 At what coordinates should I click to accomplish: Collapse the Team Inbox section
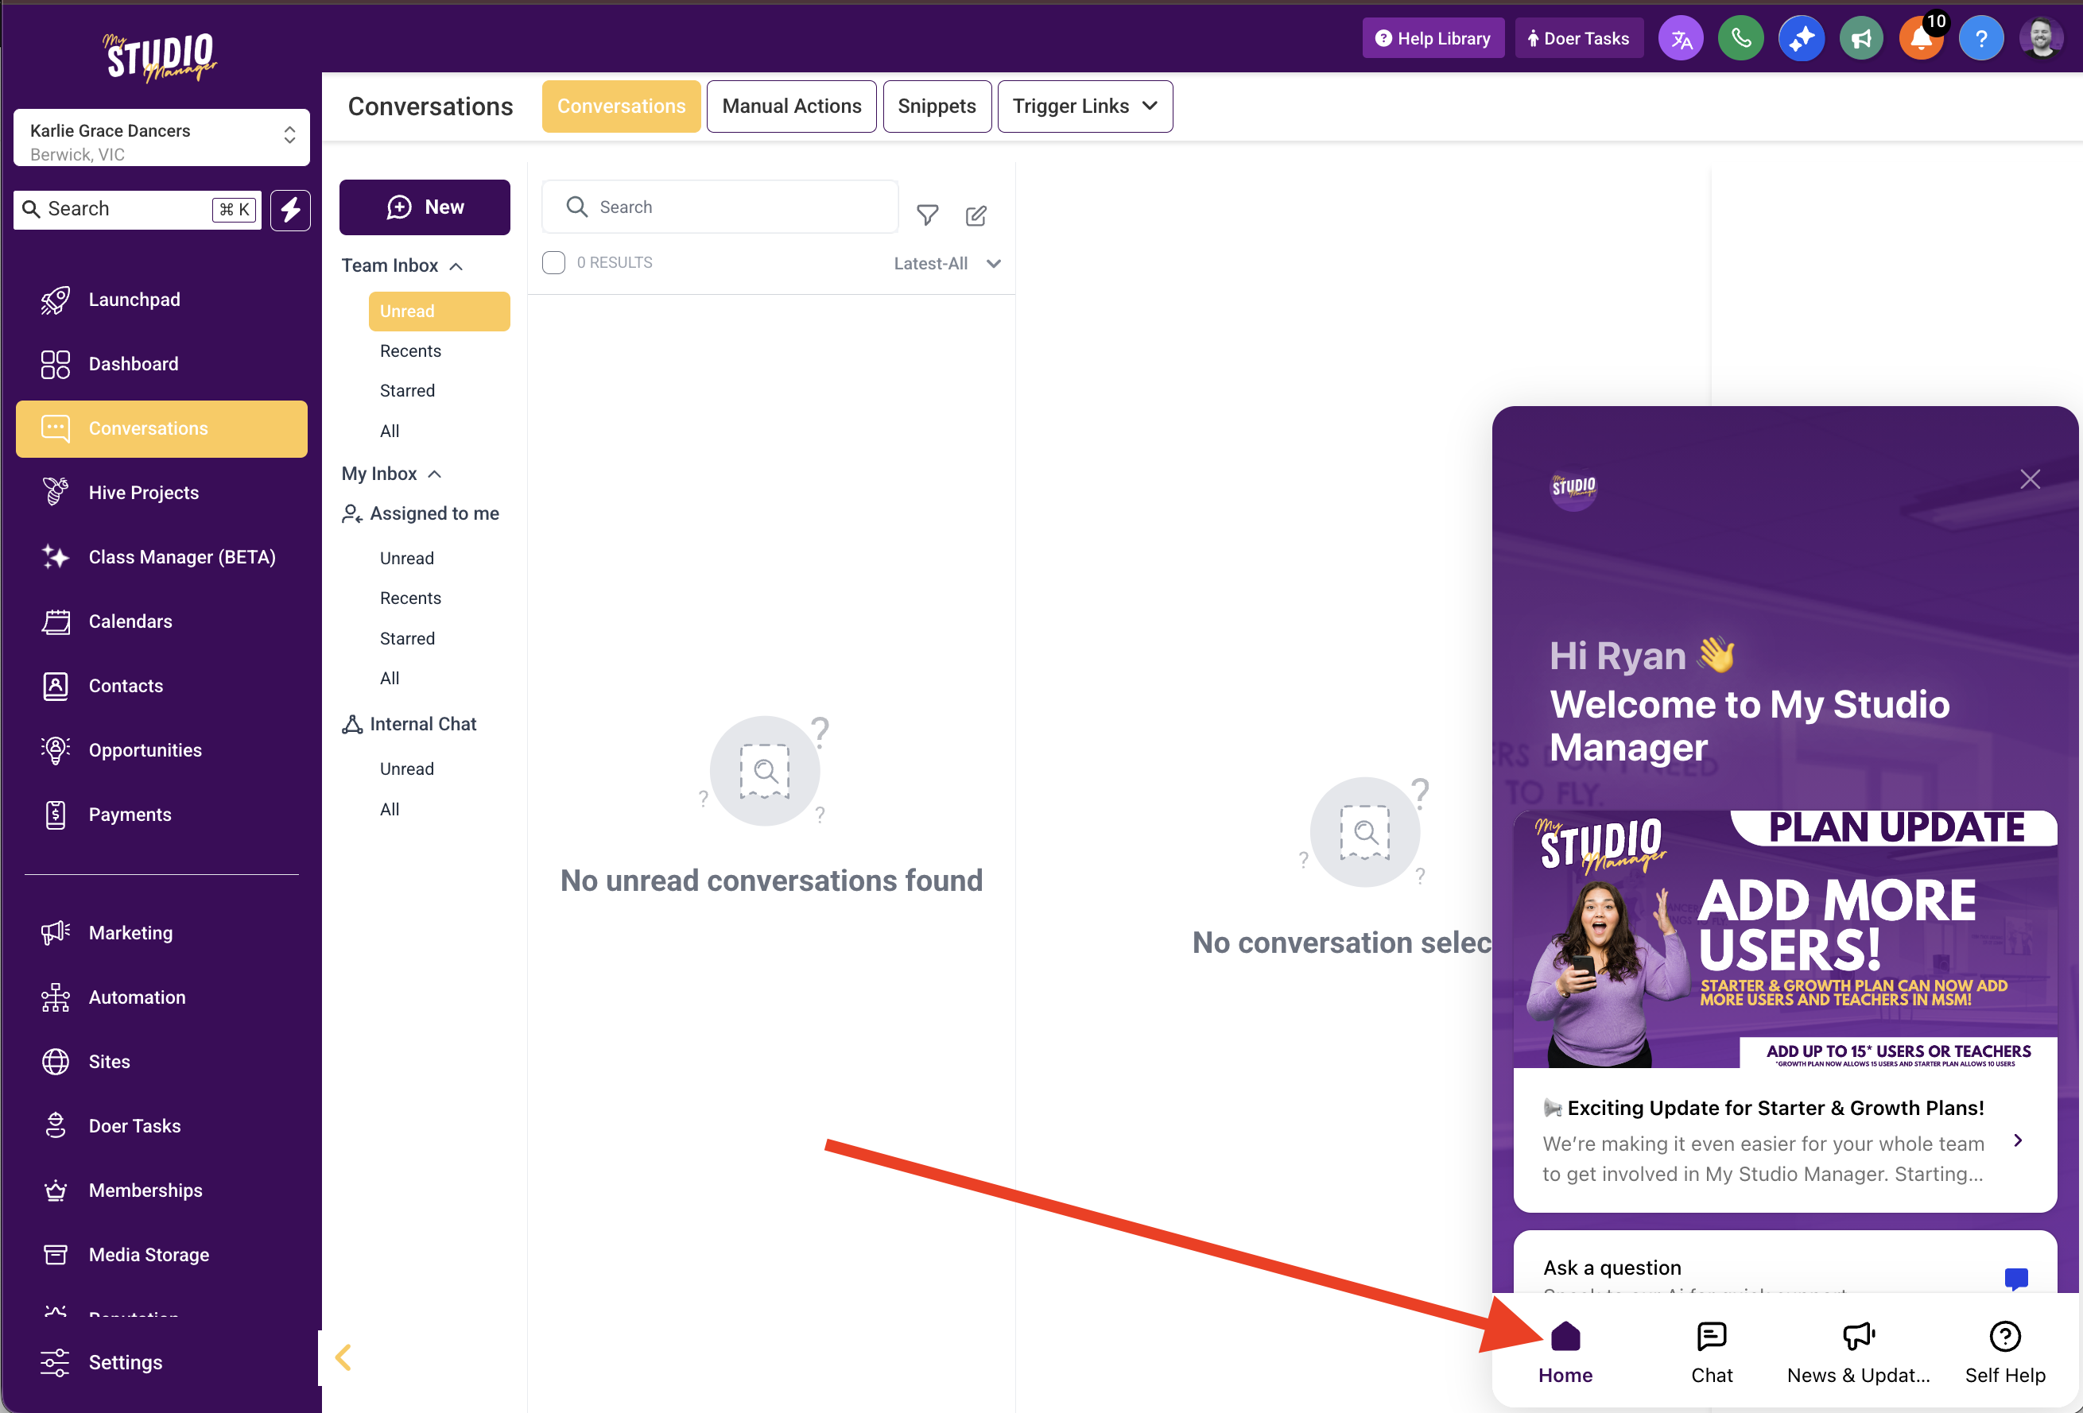tap(402, 266)
